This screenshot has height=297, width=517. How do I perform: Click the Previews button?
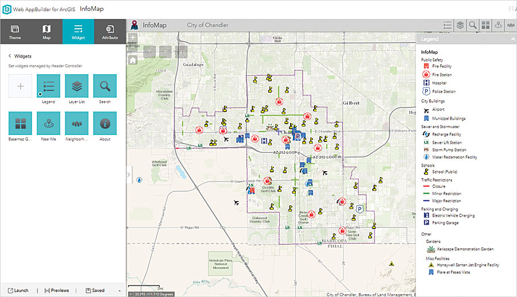coord(57,291)
